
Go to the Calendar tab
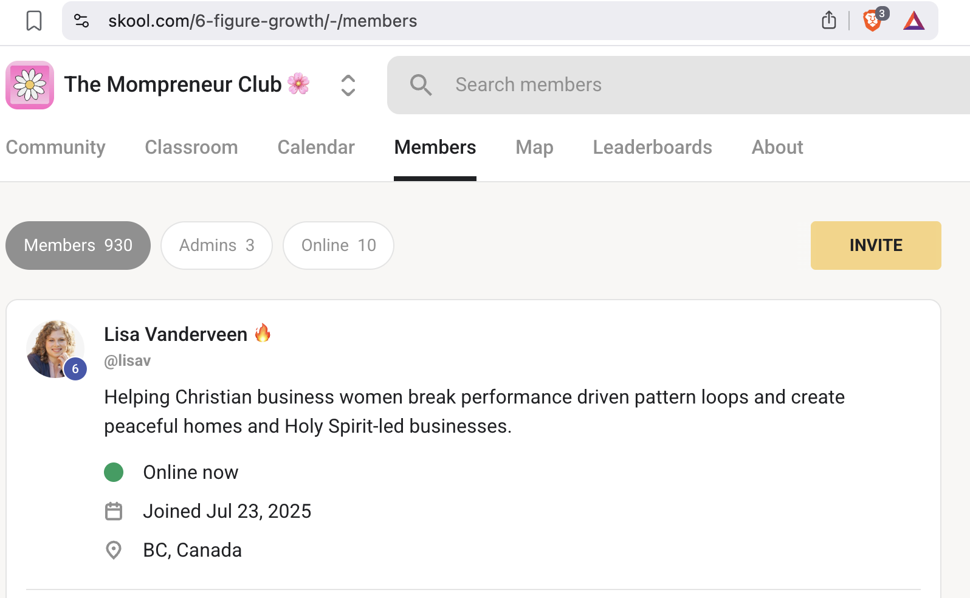(315, 147)
